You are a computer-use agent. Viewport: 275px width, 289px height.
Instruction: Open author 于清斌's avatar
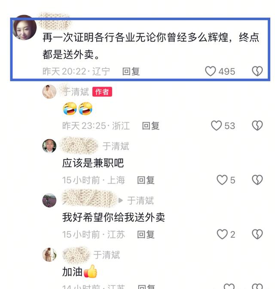(49, 92)
